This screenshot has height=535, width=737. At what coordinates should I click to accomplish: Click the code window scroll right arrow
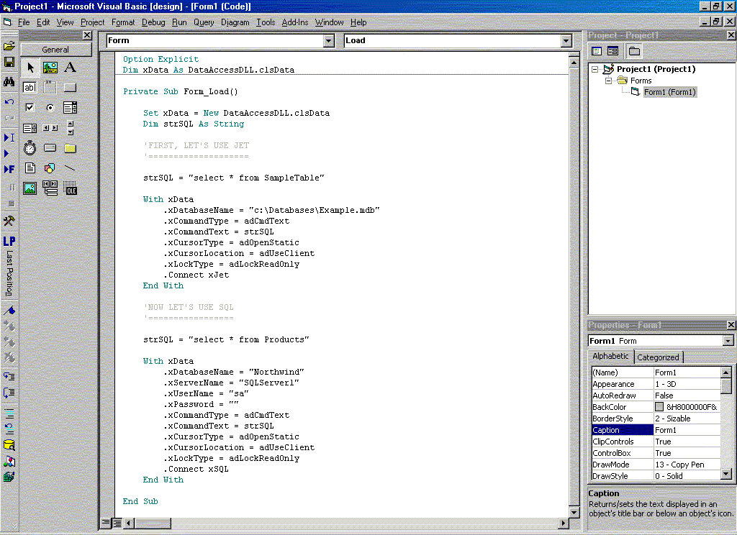pyautogui.click(x=564, y=523)
